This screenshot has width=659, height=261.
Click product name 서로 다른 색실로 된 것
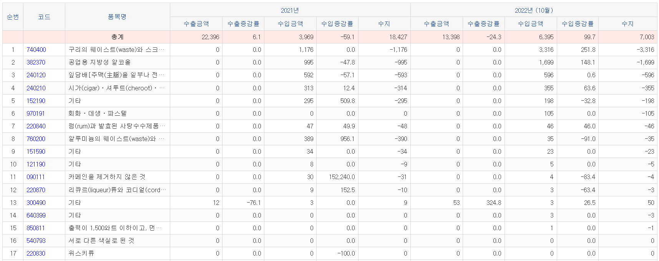(x=101, y=241)
